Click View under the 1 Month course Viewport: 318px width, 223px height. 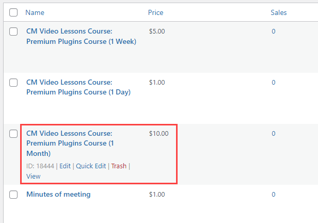pos(33,177)
